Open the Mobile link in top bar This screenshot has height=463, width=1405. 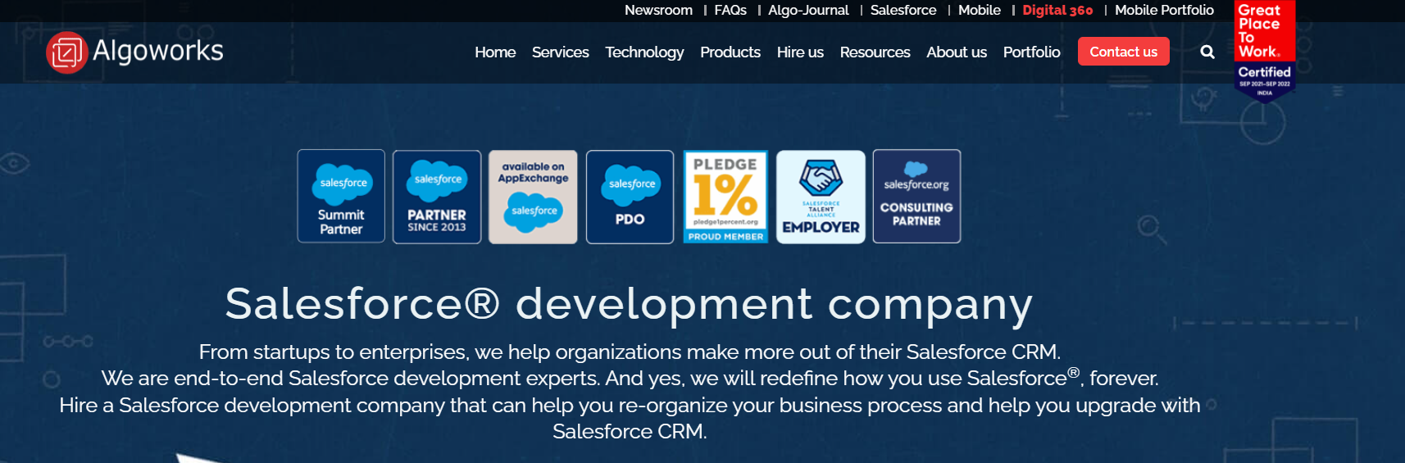(980, 10)
